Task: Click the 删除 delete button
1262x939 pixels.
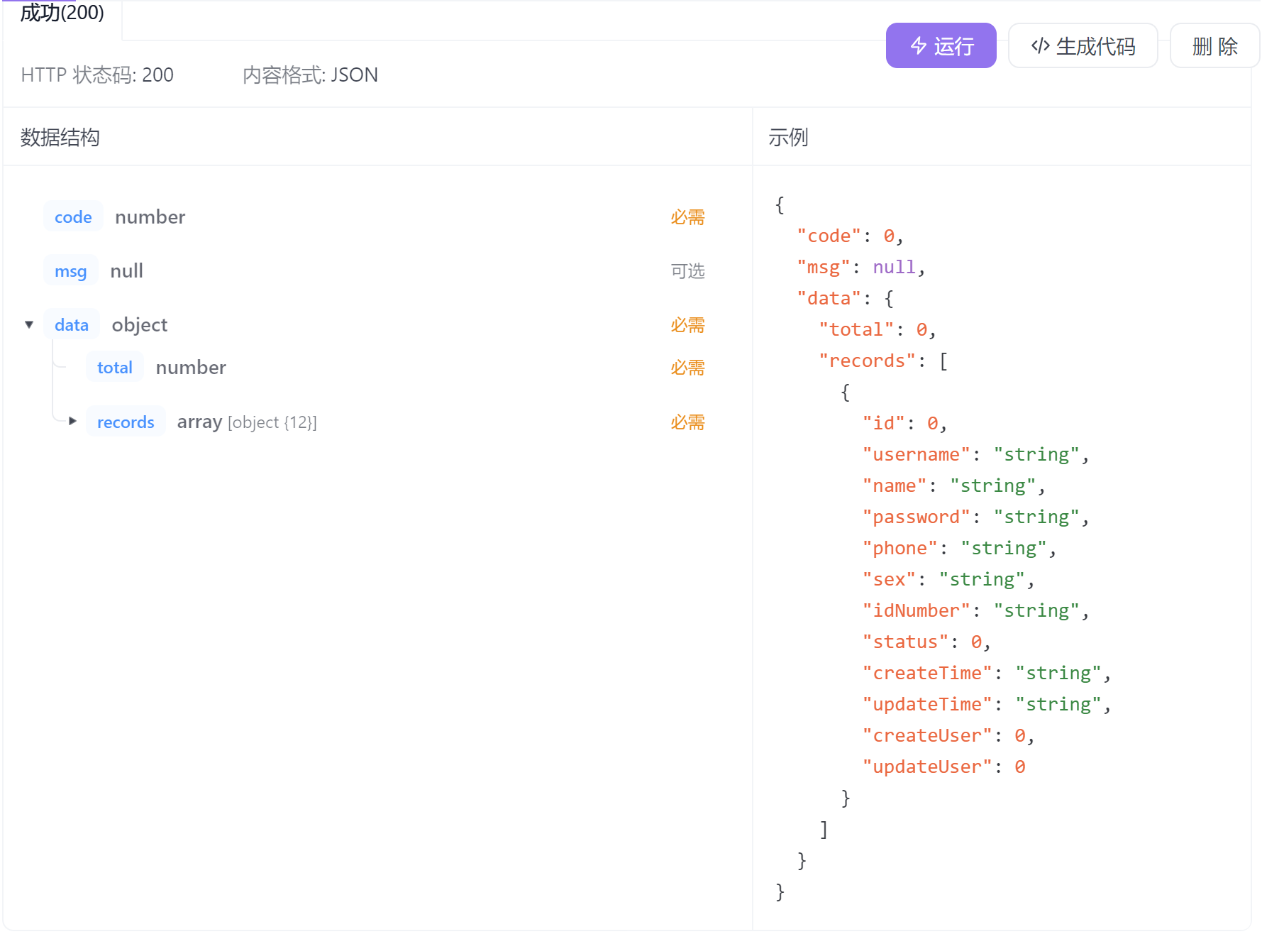Action: 1214,46
